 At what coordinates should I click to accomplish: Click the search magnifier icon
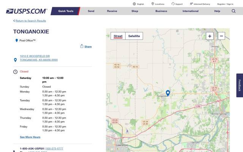234,11
